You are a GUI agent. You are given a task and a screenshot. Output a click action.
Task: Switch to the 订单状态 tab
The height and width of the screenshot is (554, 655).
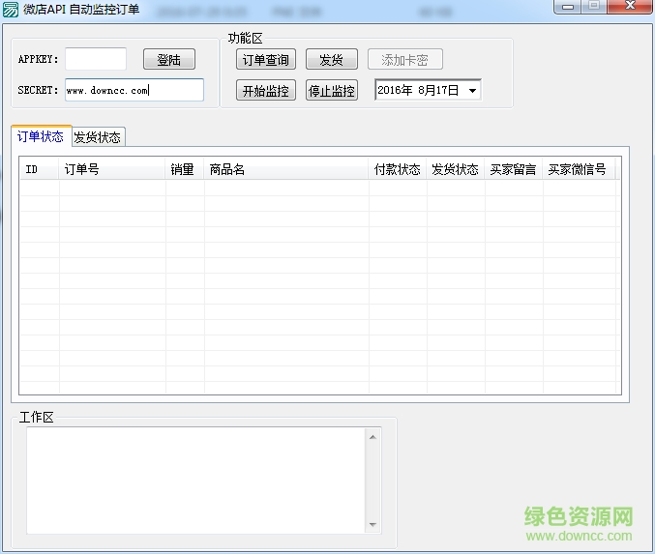click(x=41, y=136)
